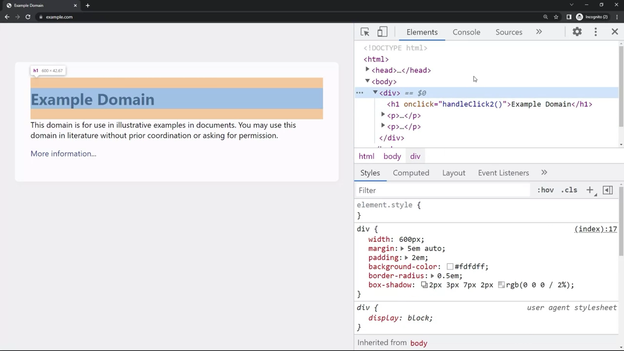
Task: Toggle the :hov element state panel
Action: 545,190
